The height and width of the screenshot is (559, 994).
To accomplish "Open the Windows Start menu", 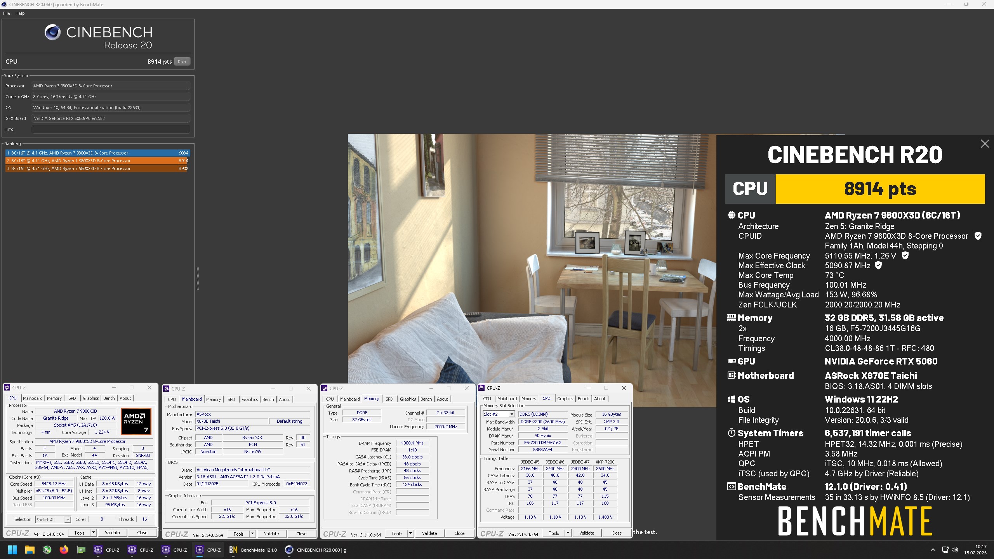I will (12, 550).
